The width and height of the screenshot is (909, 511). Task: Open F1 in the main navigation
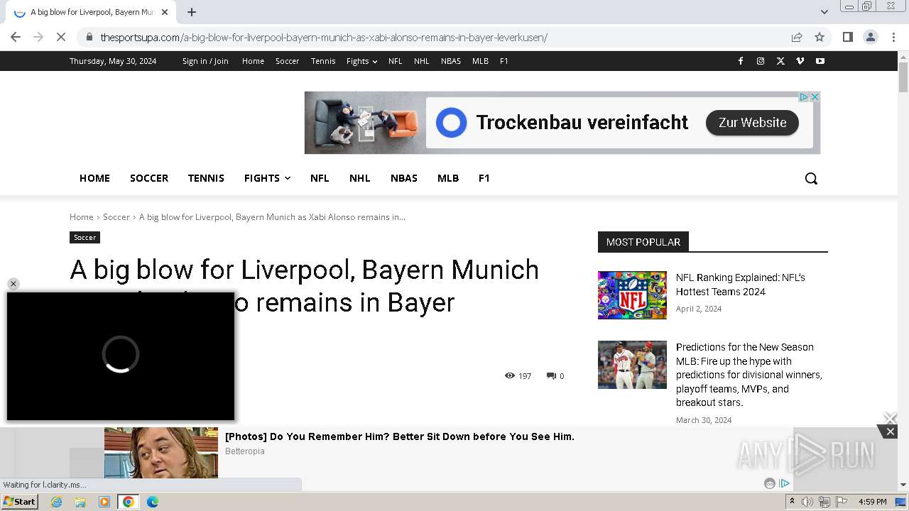[484, 178]
